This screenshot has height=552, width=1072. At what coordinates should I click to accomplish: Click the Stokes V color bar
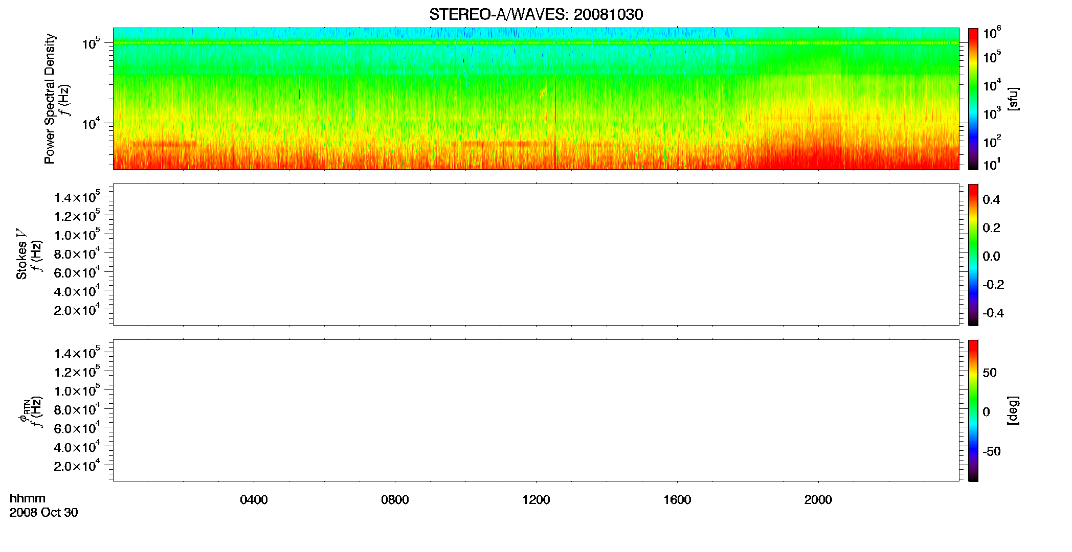(x=973, y=255)
